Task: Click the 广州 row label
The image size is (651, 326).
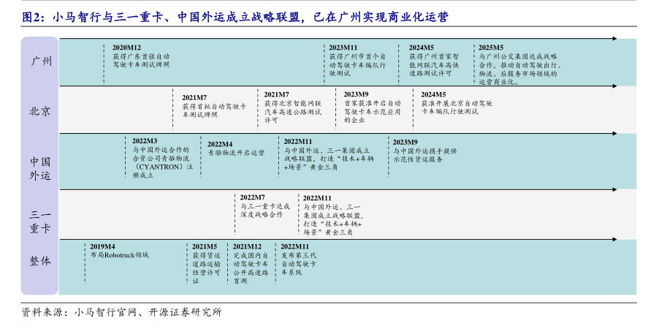Action: click(x=39, y=61)
